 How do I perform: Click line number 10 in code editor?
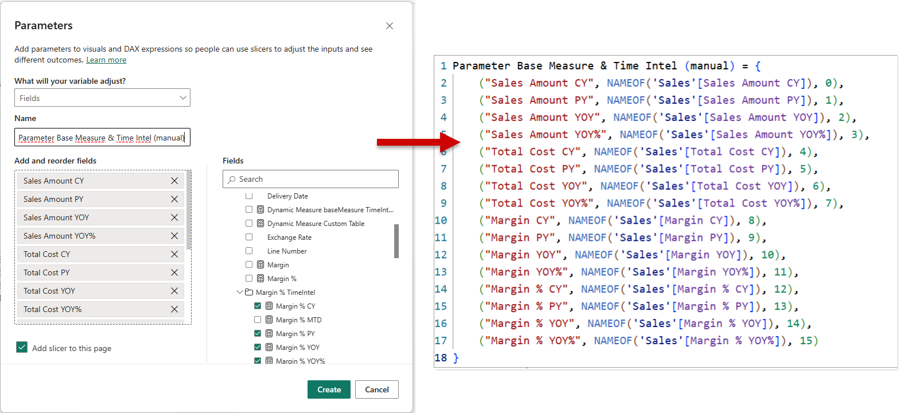441,221
